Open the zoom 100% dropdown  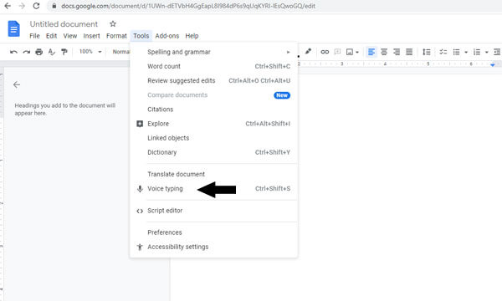(x=90, y=52)
